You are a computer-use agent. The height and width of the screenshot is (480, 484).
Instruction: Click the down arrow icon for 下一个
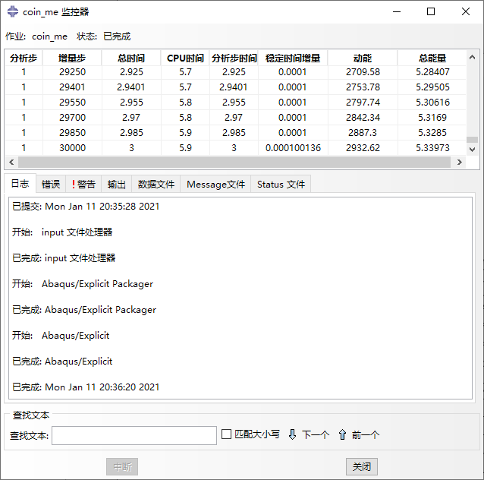(x=292, y=434)
